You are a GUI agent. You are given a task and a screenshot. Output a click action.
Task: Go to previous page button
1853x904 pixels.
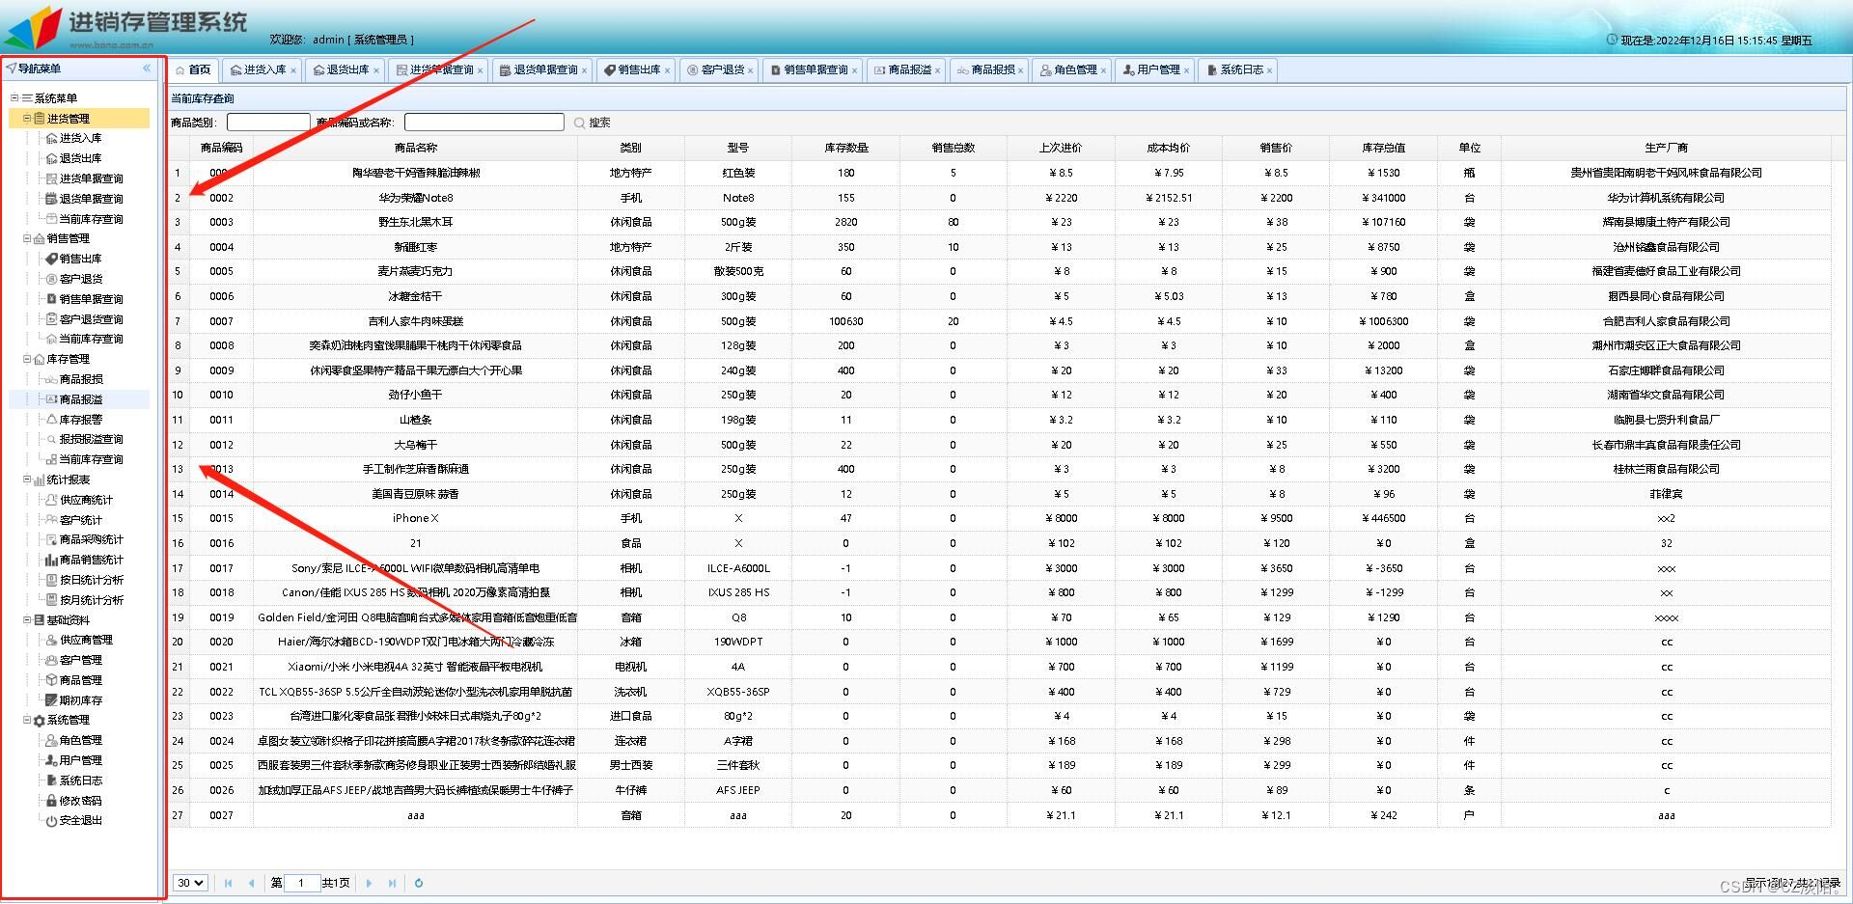[x=252, y=883]
